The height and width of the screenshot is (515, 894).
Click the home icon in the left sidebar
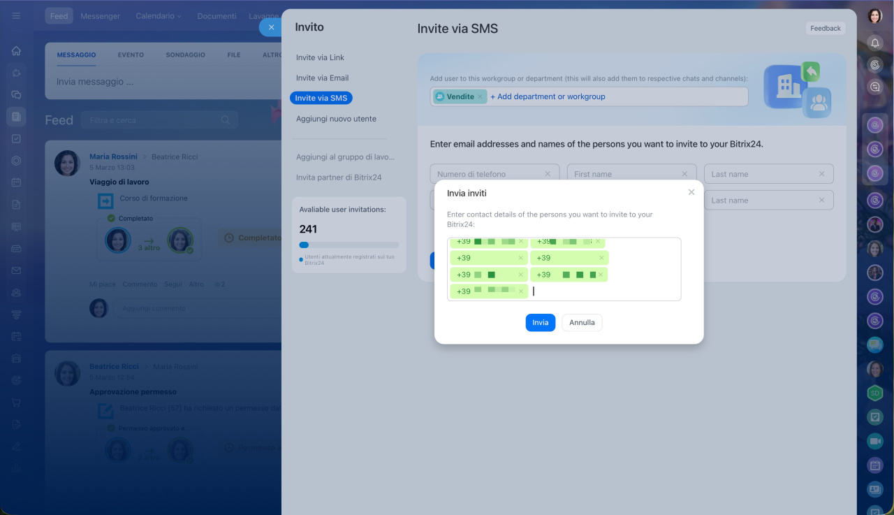click(x=16, y=51)
